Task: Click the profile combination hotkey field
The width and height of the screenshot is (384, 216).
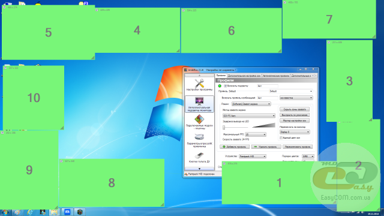Action: 268,98
